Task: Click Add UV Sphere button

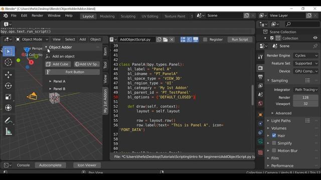Action: click(87, 64)
